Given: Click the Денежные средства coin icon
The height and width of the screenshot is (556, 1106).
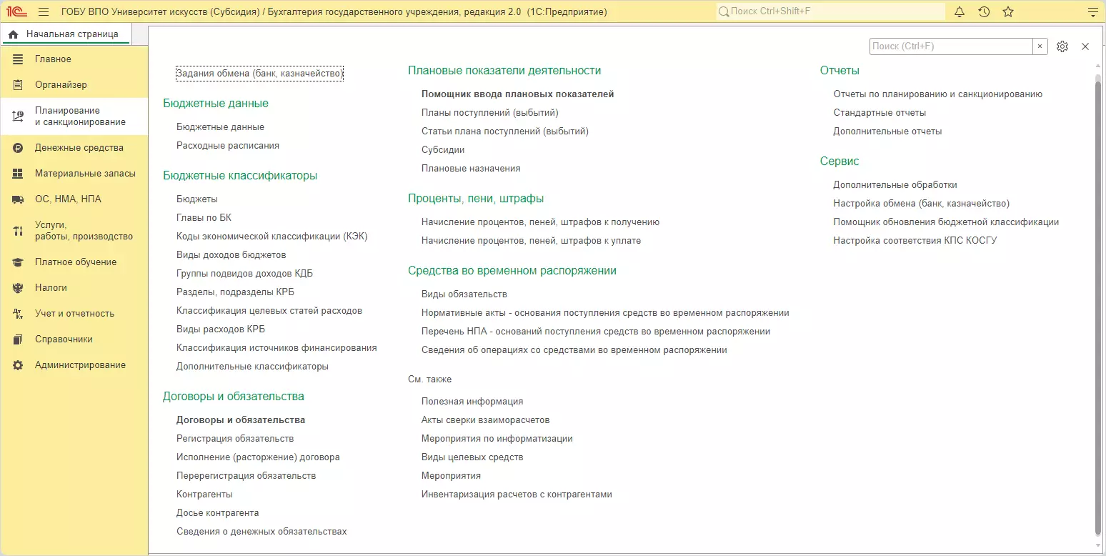Looking at the screenshot, I should [18, 148].
